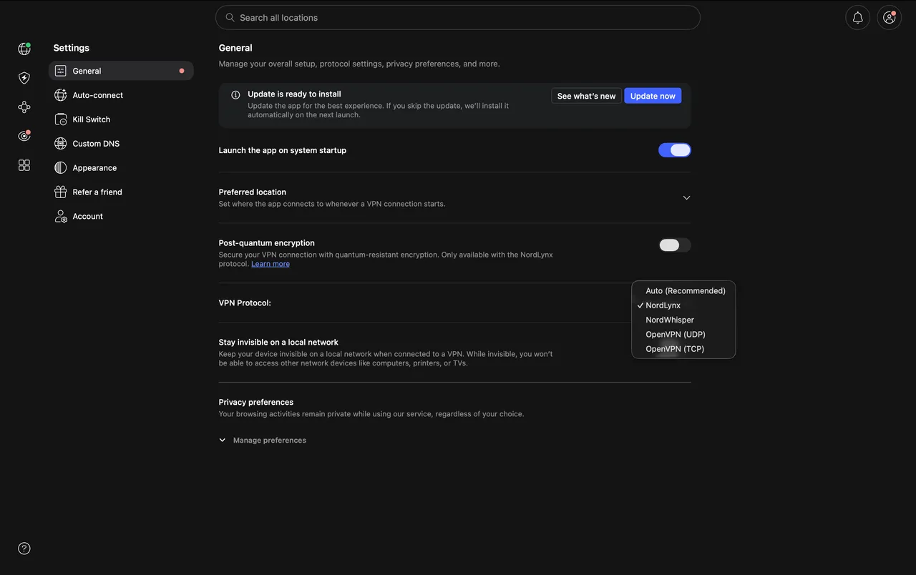This screenshot has height=575, width=916.
Task: Select OpenVPN (UDP) protocol
Action: (683, 335)
